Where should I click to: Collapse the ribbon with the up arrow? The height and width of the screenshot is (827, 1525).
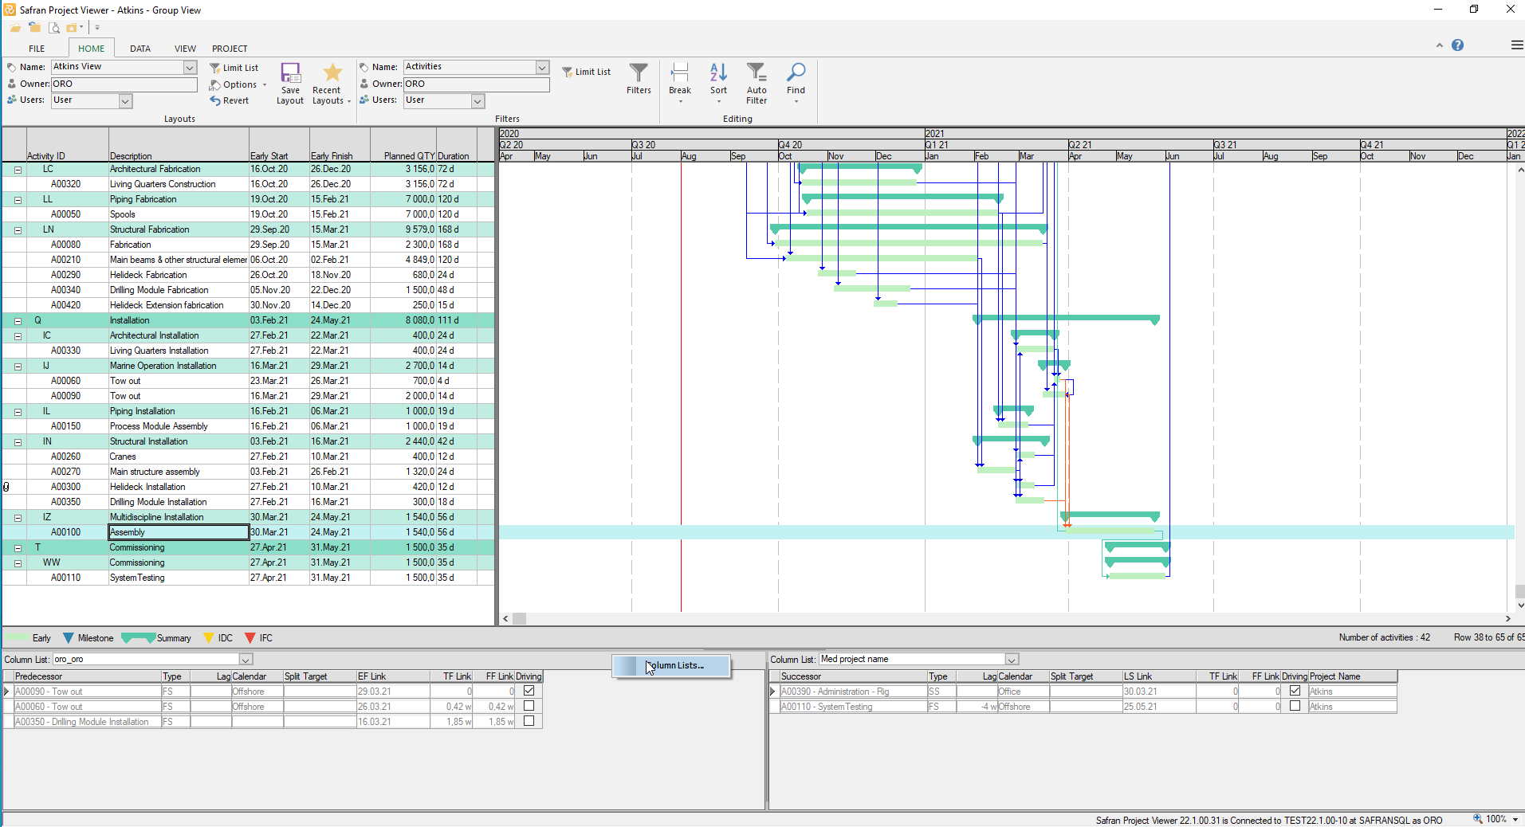pyautogui.click(x=1440, y=45)
